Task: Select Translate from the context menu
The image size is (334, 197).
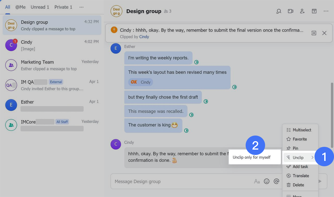Action: coord(301,175)
